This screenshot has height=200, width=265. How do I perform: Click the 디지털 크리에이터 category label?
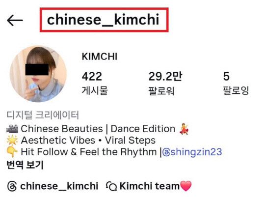43,115
